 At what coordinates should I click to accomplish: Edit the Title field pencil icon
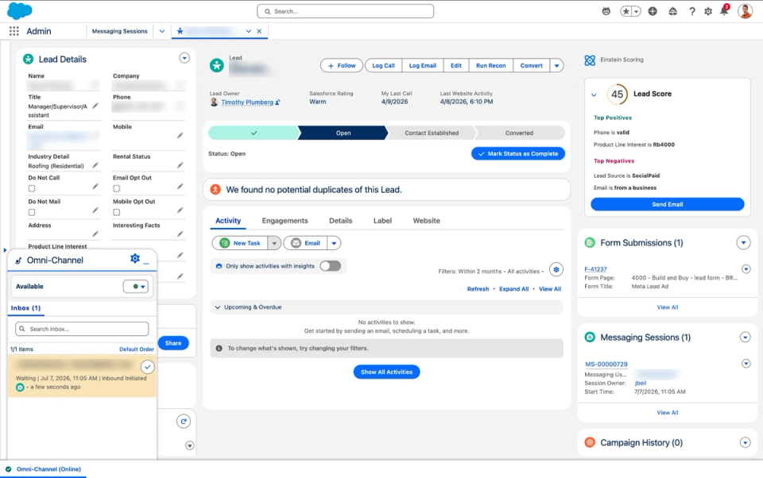pyautogui.click(x=95, y=106)
